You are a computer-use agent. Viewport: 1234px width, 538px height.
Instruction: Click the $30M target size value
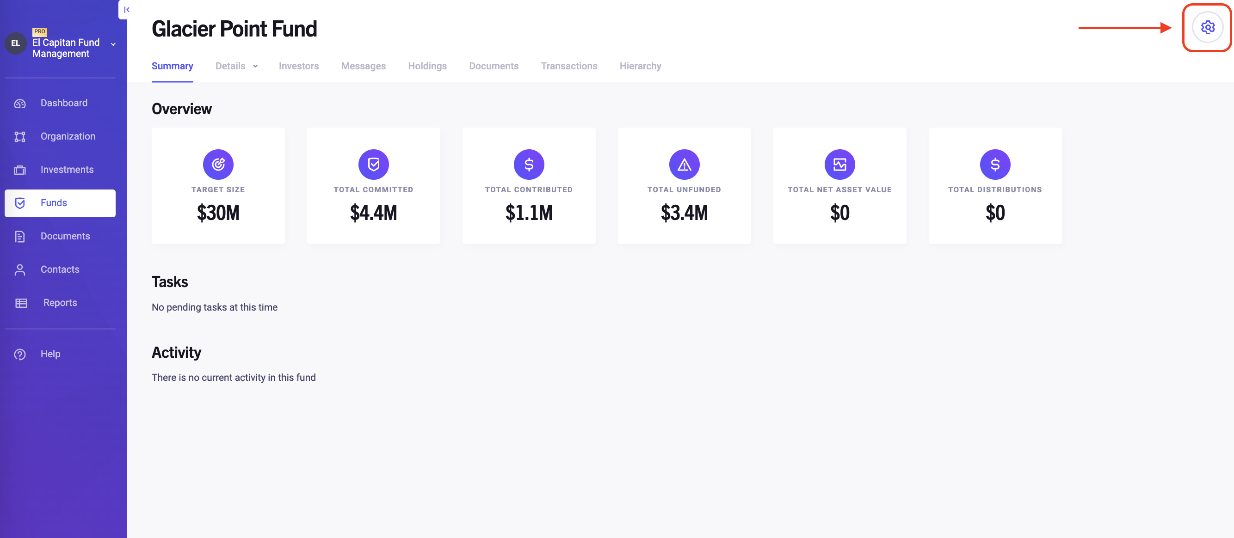coord(218,213)
